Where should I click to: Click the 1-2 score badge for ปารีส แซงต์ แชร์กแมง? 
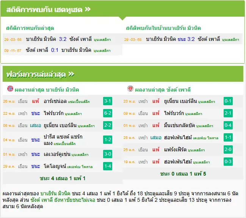(108, 140)
